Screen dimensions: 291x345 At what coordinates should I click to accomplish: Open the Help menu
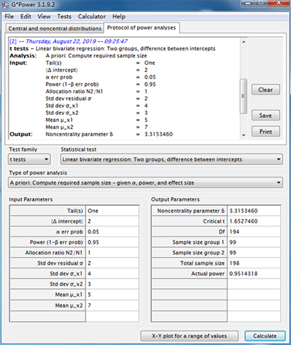(x=119, y=16)
